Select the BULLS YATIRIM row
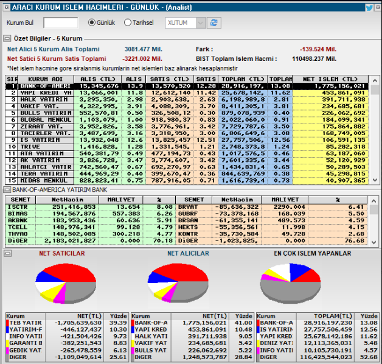Viewport: 382px width, 364px height. click(x=187, y=113)
